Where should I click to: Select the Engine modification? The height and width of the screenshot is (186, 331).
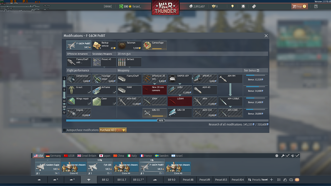tap(79, 113)
